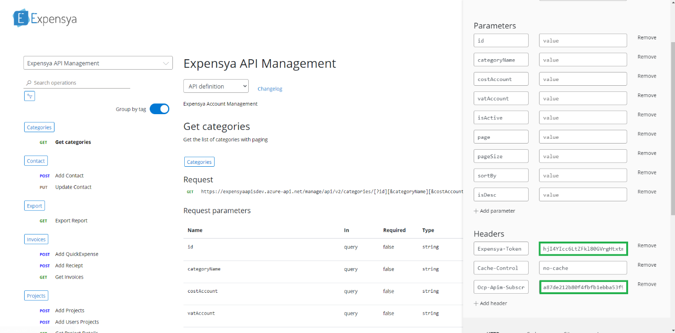Click the id parameter value field

(583, 41)
